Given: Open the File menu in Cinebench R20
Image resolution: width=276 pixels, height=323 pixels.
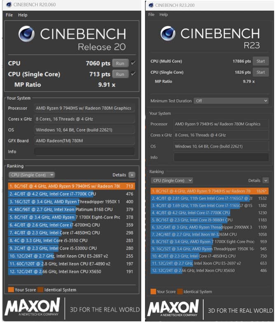Looking at the screenshot, I should [9, 15].
